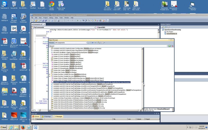Image resolution: width=208 pixels, height=130 pixels.
Task: Click the Windows Start button
Action: tap(3, 127)
